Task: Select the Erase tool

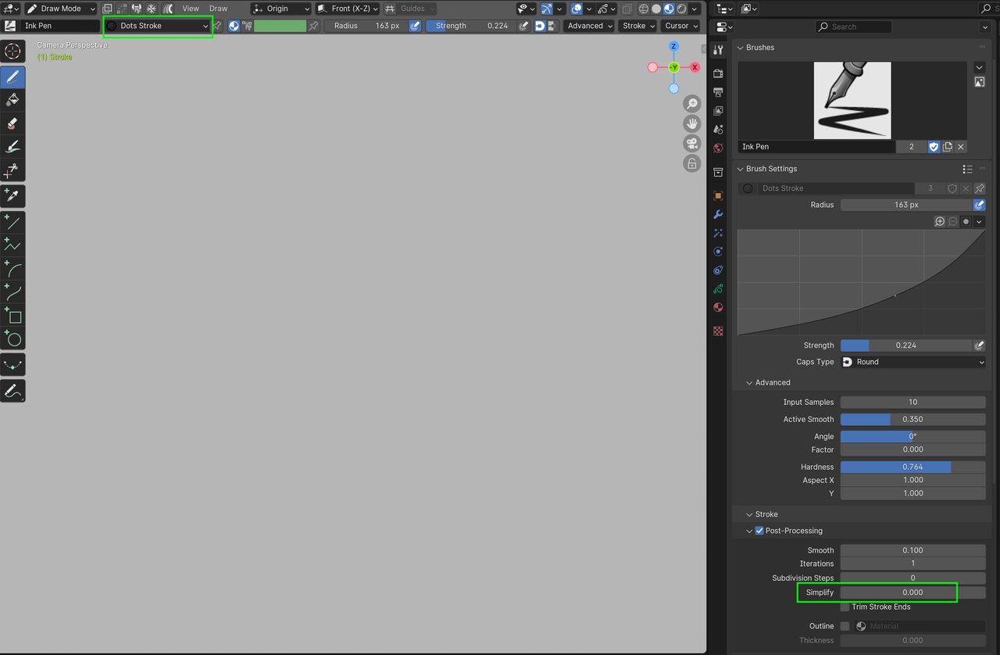Action: pos(12,123)
